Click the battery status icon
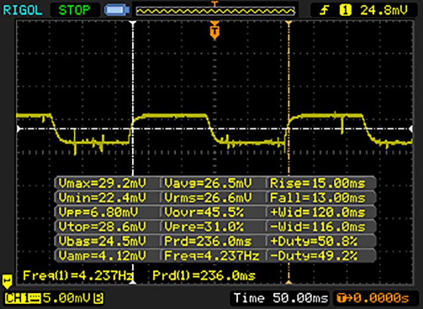 pyautogui.click(x=117, y=11)
